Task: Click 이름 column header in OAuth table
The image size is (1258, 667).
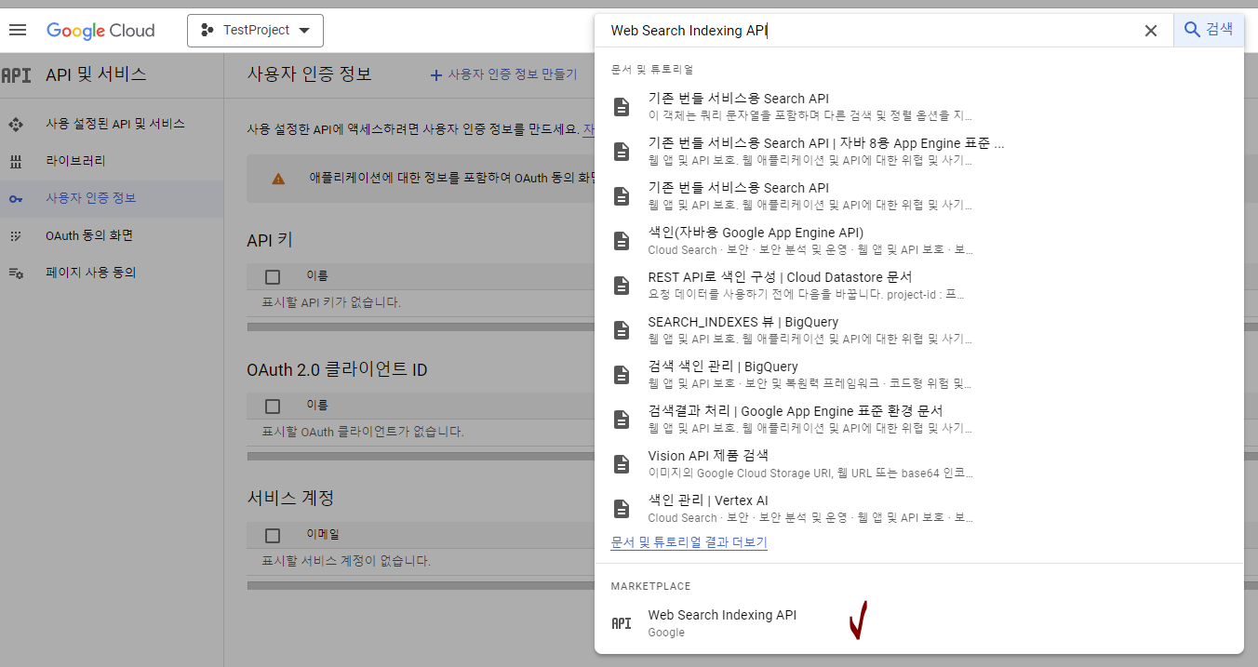Action: [317, 406]
